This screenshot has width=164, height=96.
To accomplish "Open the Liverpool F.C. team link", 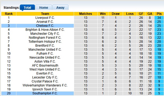I will coord(45,18).
